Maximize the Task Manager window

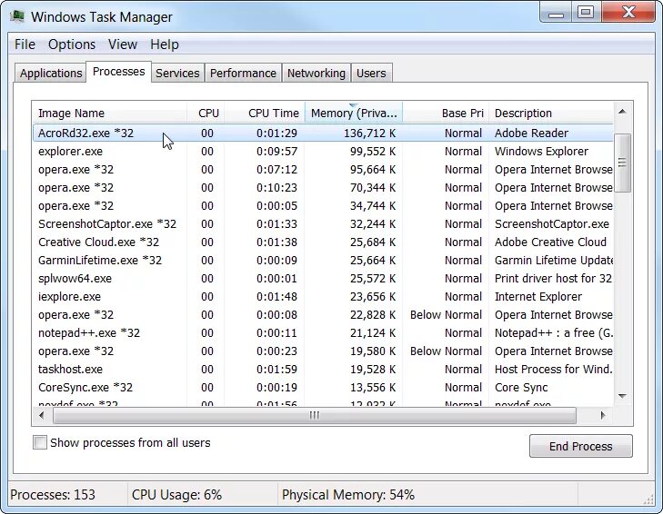point(586,13)
